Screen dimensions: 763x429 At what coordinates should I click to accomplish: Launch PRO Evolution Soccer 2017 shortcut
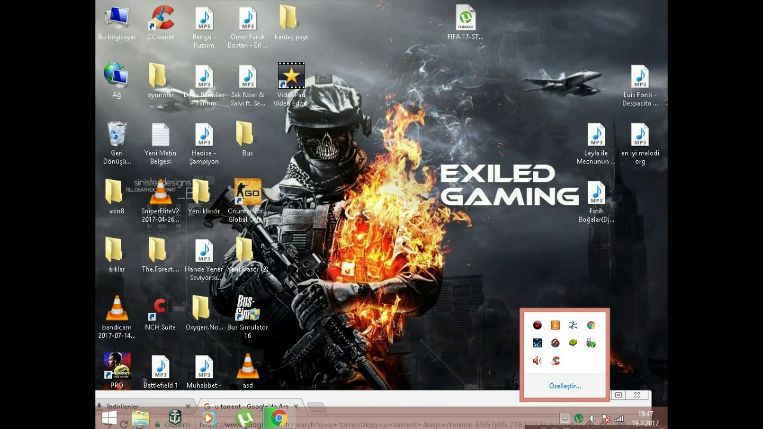pos(117,371)
